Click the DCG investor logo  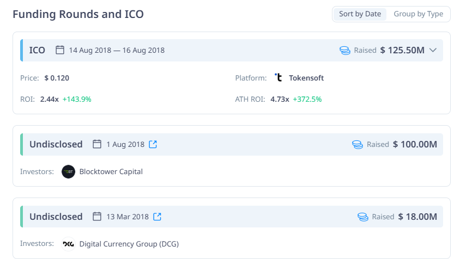point(68,244)
